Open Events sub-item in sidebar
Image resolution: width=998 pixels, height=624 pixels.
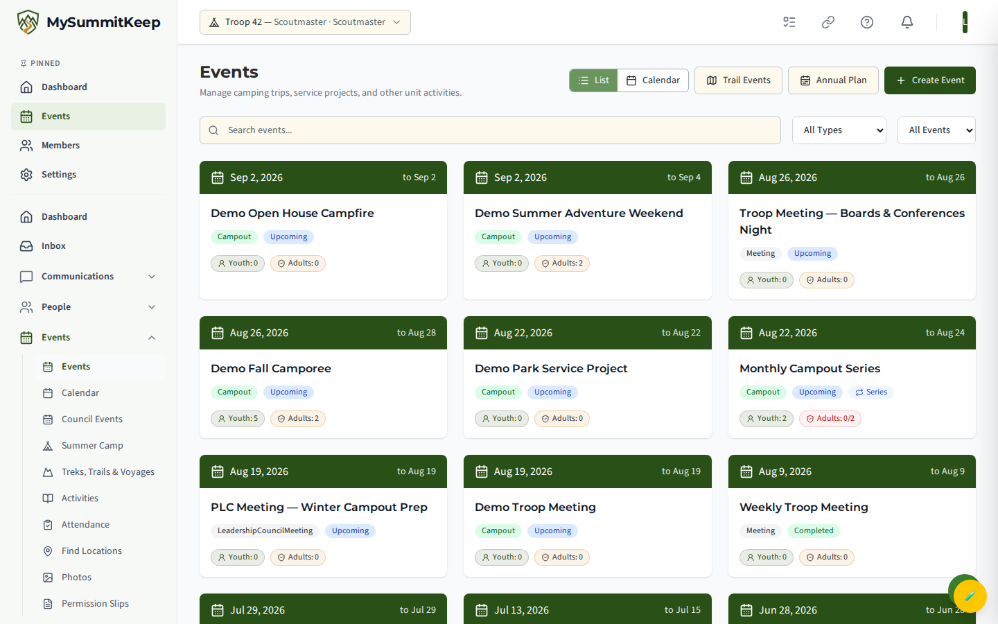pos(100,367)
